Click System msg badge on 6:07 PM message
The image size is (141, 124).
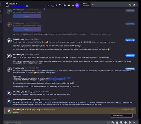click(130, 55)
